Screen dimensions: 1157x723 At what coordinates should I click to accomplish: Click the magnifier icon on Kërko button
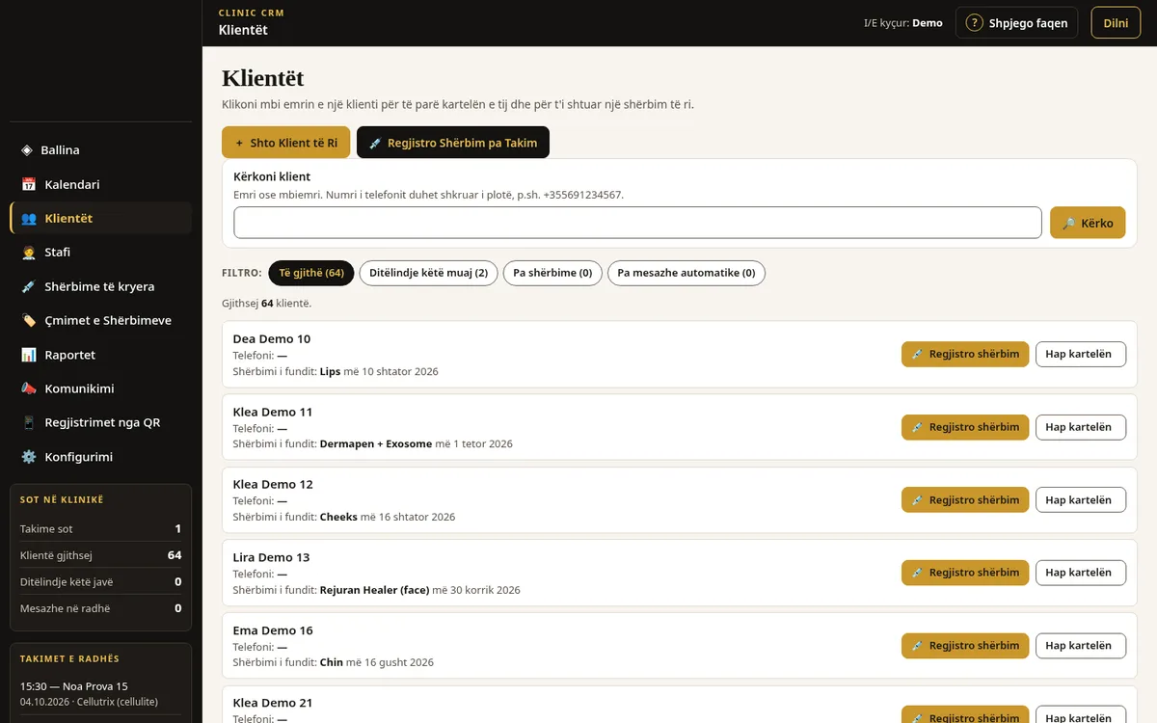coord(1068,223)
